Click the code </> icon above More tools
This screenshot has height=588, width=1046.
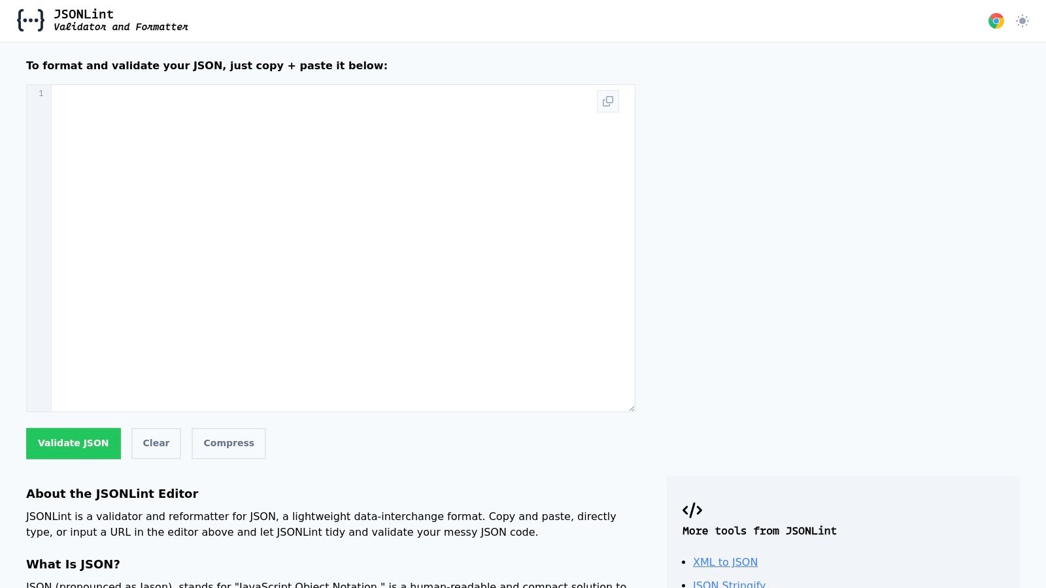pyautogui.click(x=692, y=510)
